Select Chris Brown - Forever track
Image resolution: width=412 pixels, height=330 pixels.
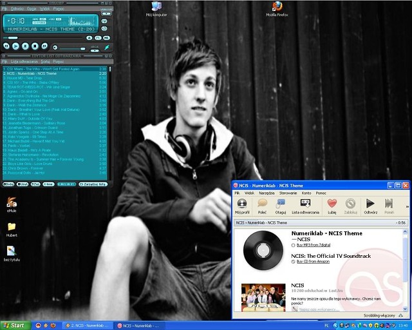pyautogui.click(x=55, y=168)
